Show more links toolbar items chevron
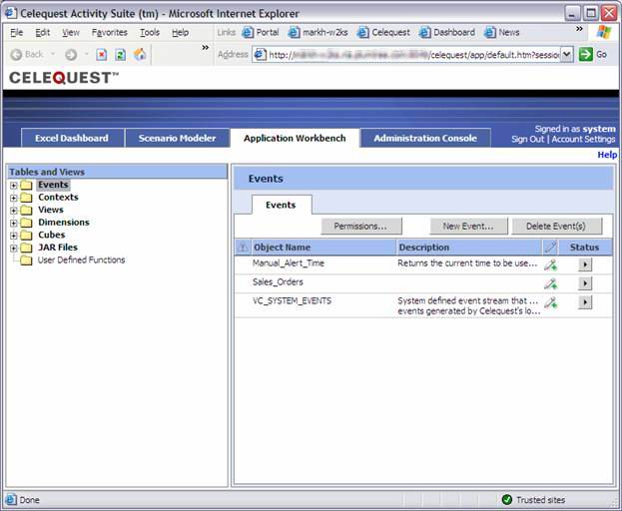622x511 pixels. click(x=579, y=29)
